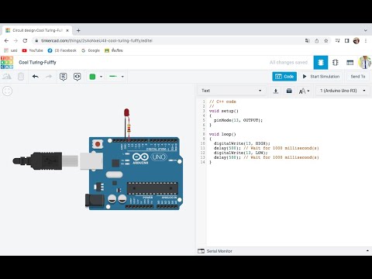372x279 pixels.
Task: Click the void loop() line
Action: [222, 134]
